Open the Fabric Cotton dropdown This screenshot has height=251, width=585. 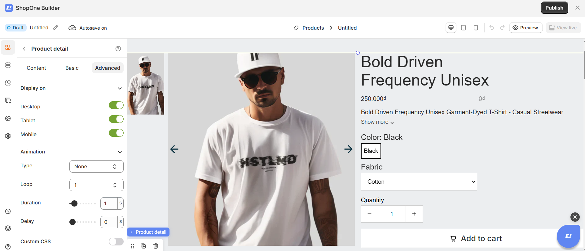(419, 182)
